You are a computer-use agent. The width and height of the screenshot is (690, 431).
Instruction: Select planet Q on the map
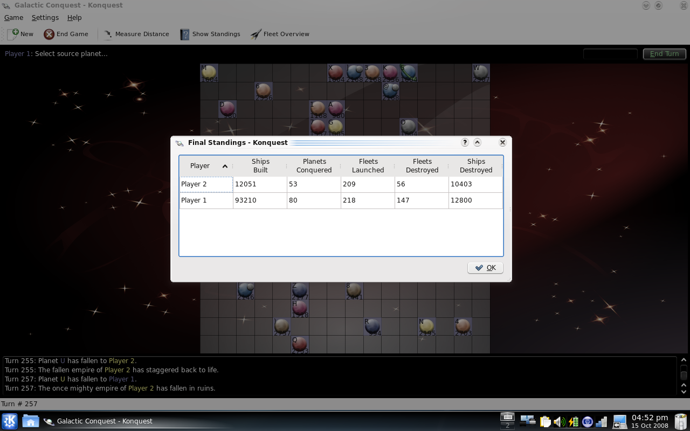[300, 344]
